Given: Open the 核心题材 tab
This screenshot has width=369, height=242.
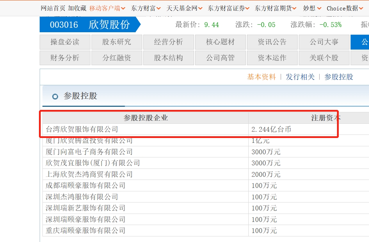Looking at the screenshot, I should point(220,42).
